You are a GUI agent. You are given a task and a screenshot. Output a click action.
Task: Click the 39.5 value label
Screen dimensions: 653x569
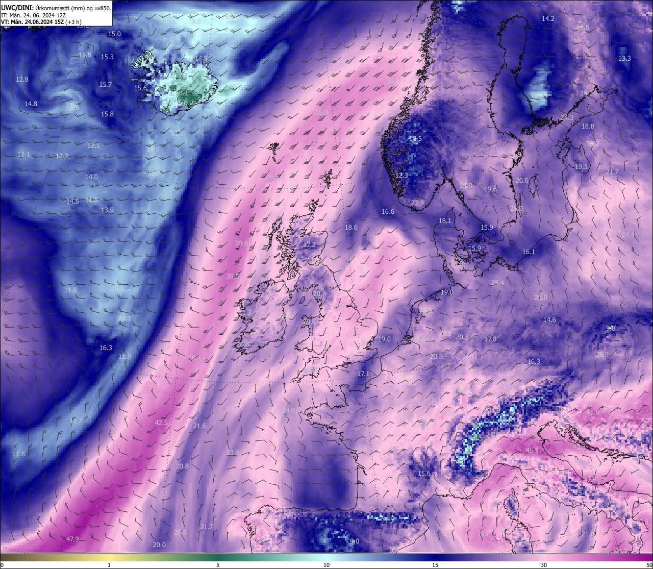point(233,276)
